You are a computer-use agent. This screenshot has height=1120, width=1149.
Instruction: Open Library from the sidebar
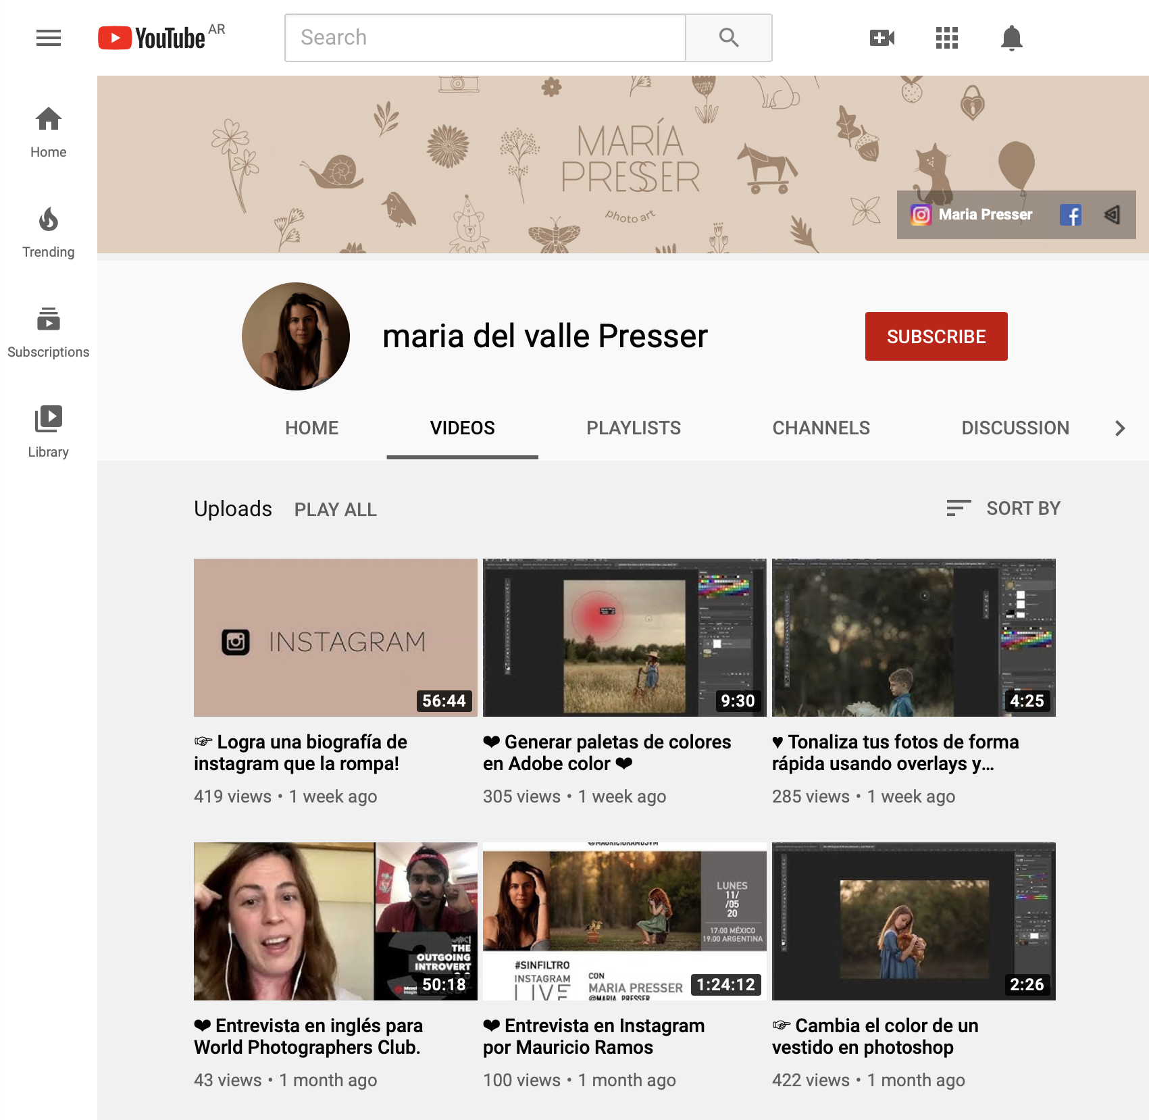pos(48,430)
